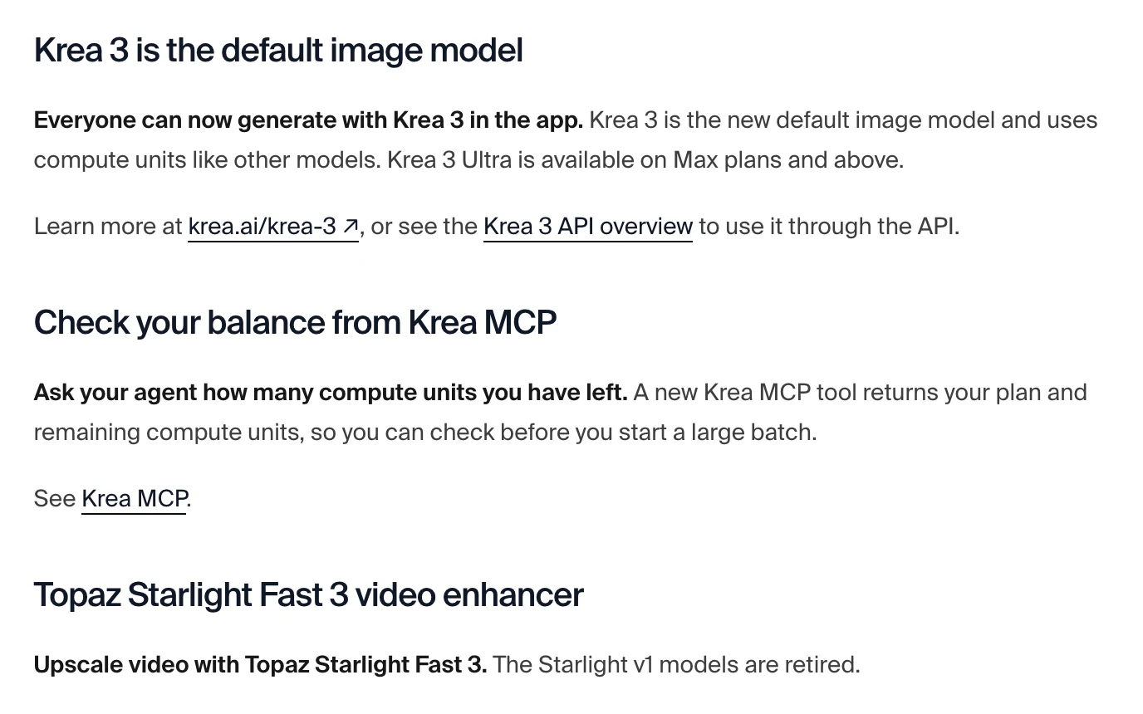Viewport: 1143px width, 714px height.
Task: Click bold text "Ask your agent how many compute units"
Action: pos(241,392)
